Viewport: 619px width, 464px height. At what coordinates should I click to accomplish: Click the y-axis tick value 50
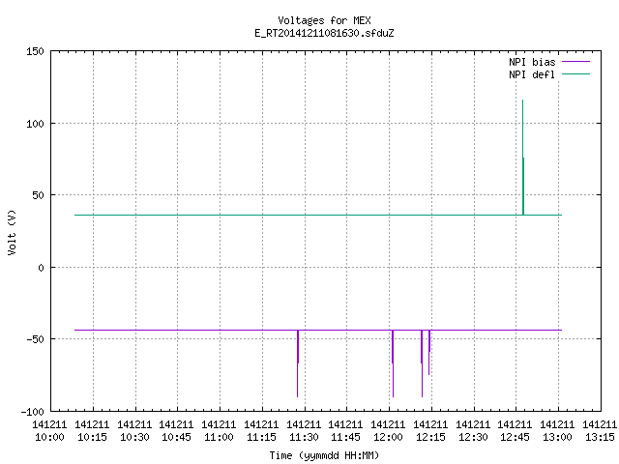pyautogui.click(x=38, y=195)
